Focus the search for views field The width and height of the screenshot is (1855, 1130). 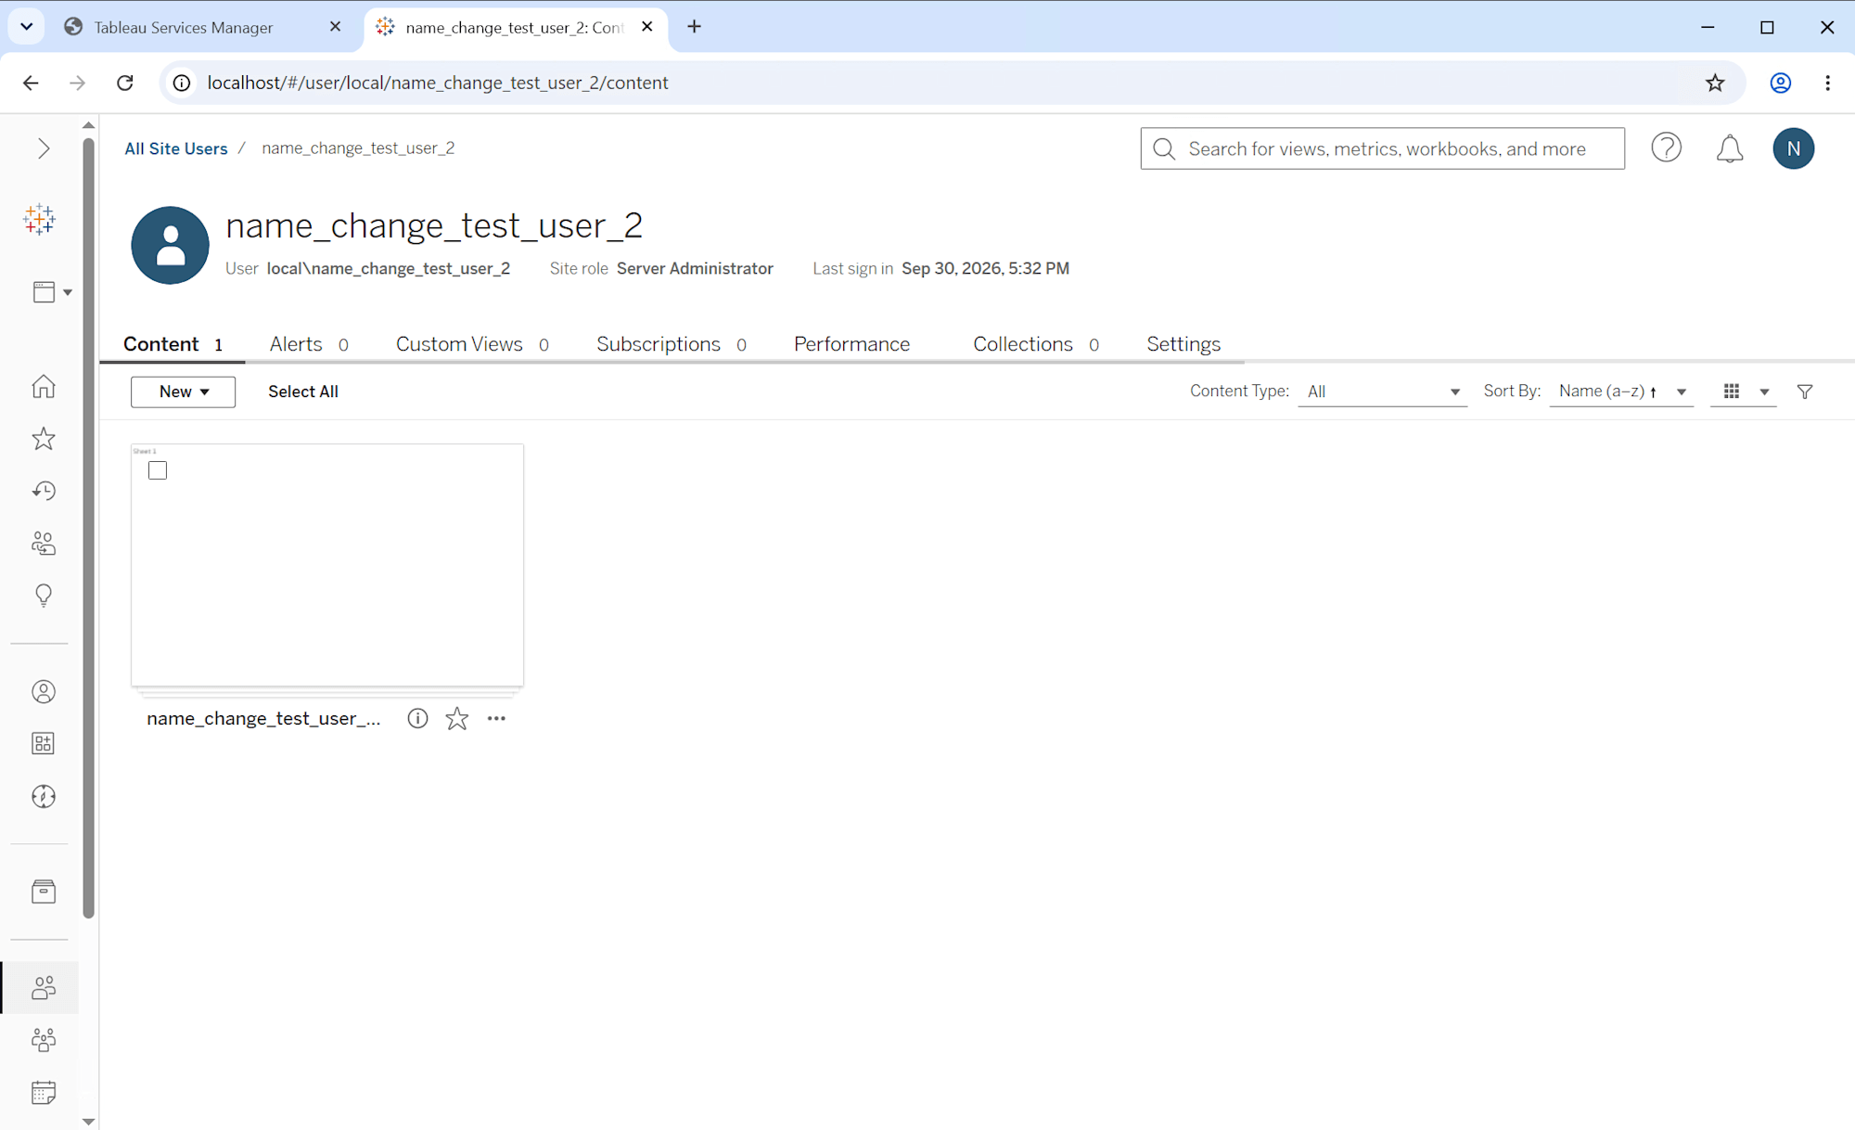[1382, 148]
